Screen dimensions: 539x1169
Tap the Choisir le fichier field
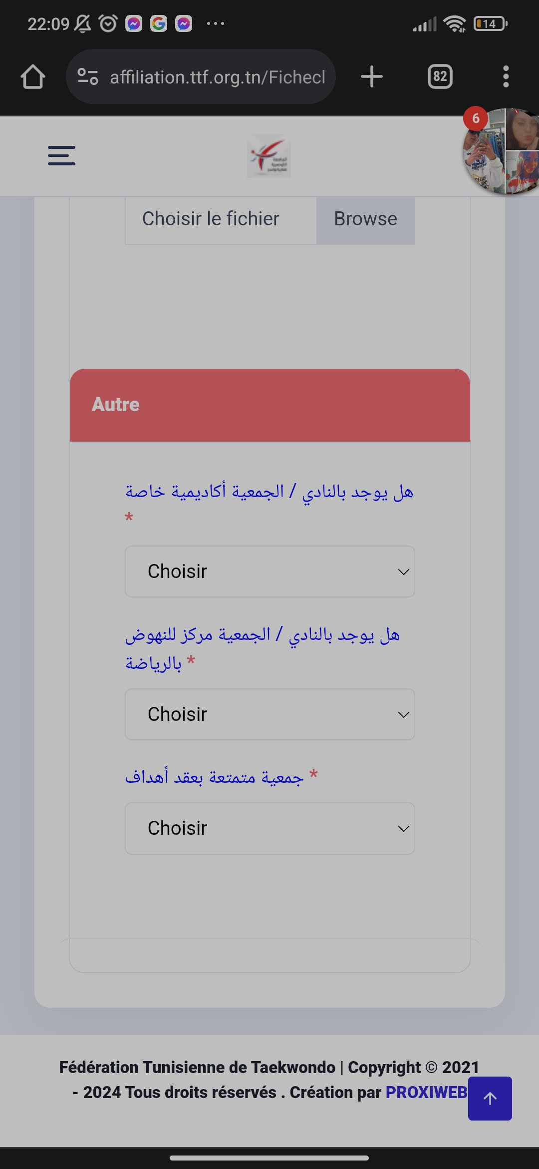click(x=221, y=219)
